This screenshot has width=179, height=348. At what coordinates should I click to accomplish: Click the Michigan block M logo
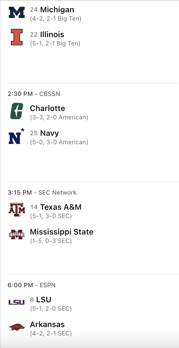17,13
